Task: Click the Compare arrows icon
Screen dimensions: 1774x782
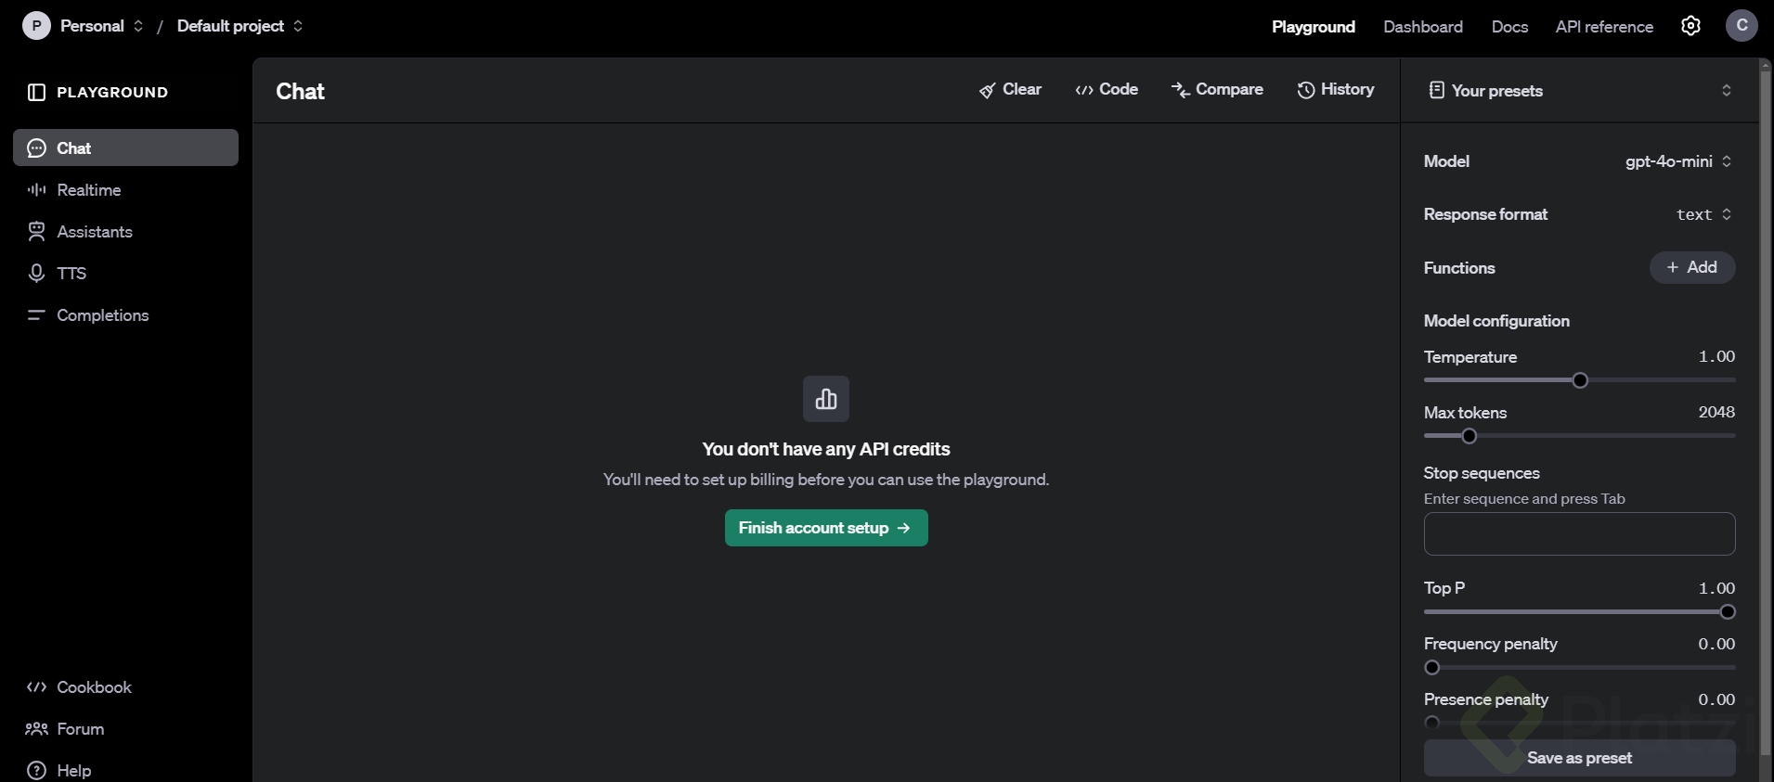Action: [x=1181, y=90]
